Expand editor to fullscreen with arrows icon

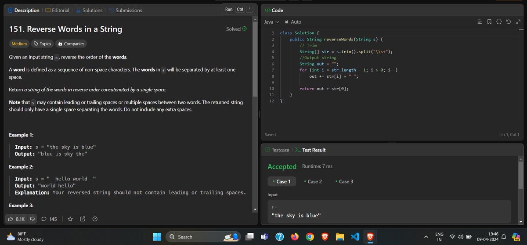click(x=518, y=22)
